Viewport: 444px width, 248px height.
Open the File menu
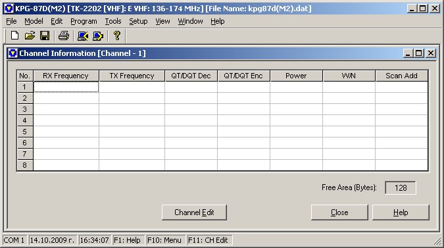point(11,21)
